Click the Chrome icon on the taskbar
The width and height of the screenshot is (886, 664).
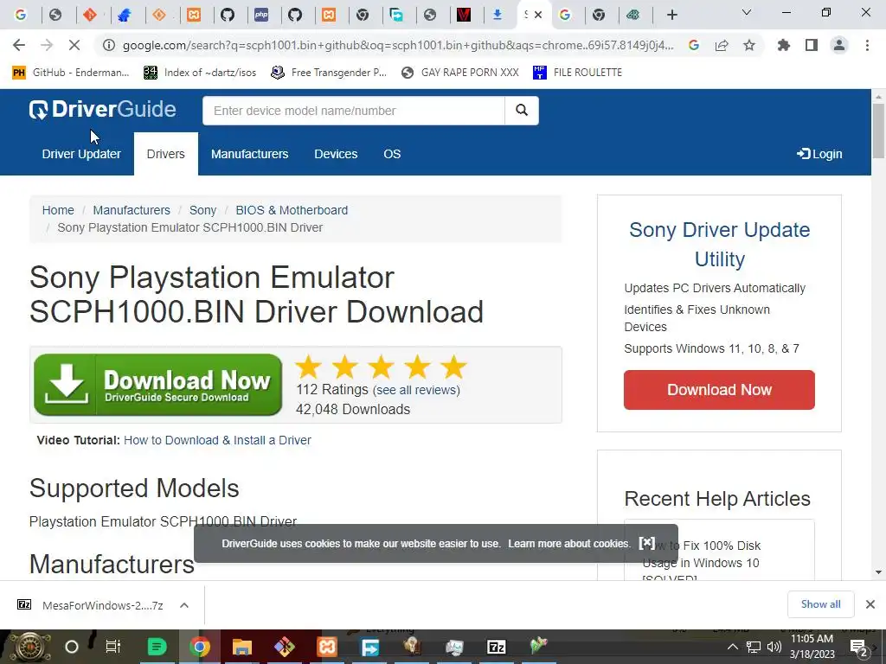(x=199, y=647)
